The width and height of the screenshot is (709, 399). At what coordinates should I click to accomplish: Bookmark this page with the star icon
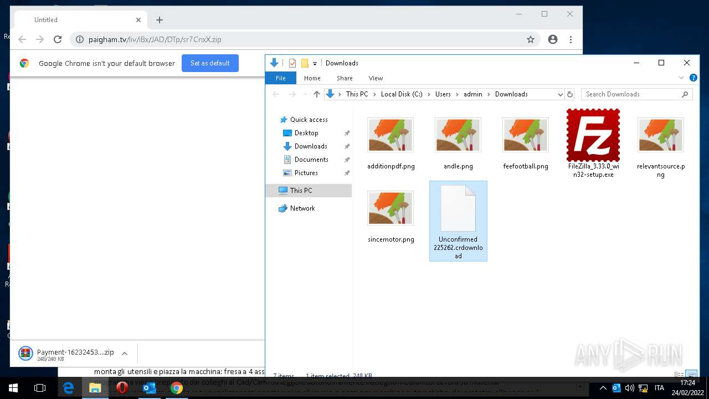click(531, 39)
